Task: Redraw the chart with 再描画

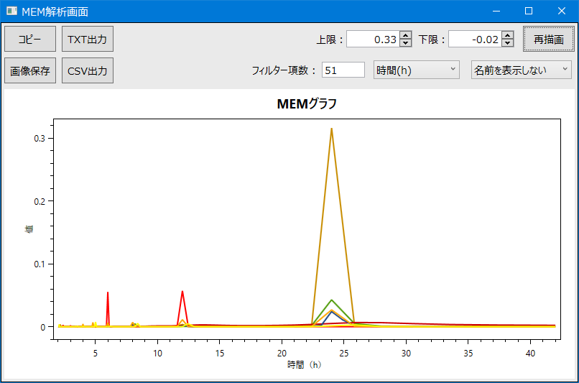Action: (x=548, y=39)
